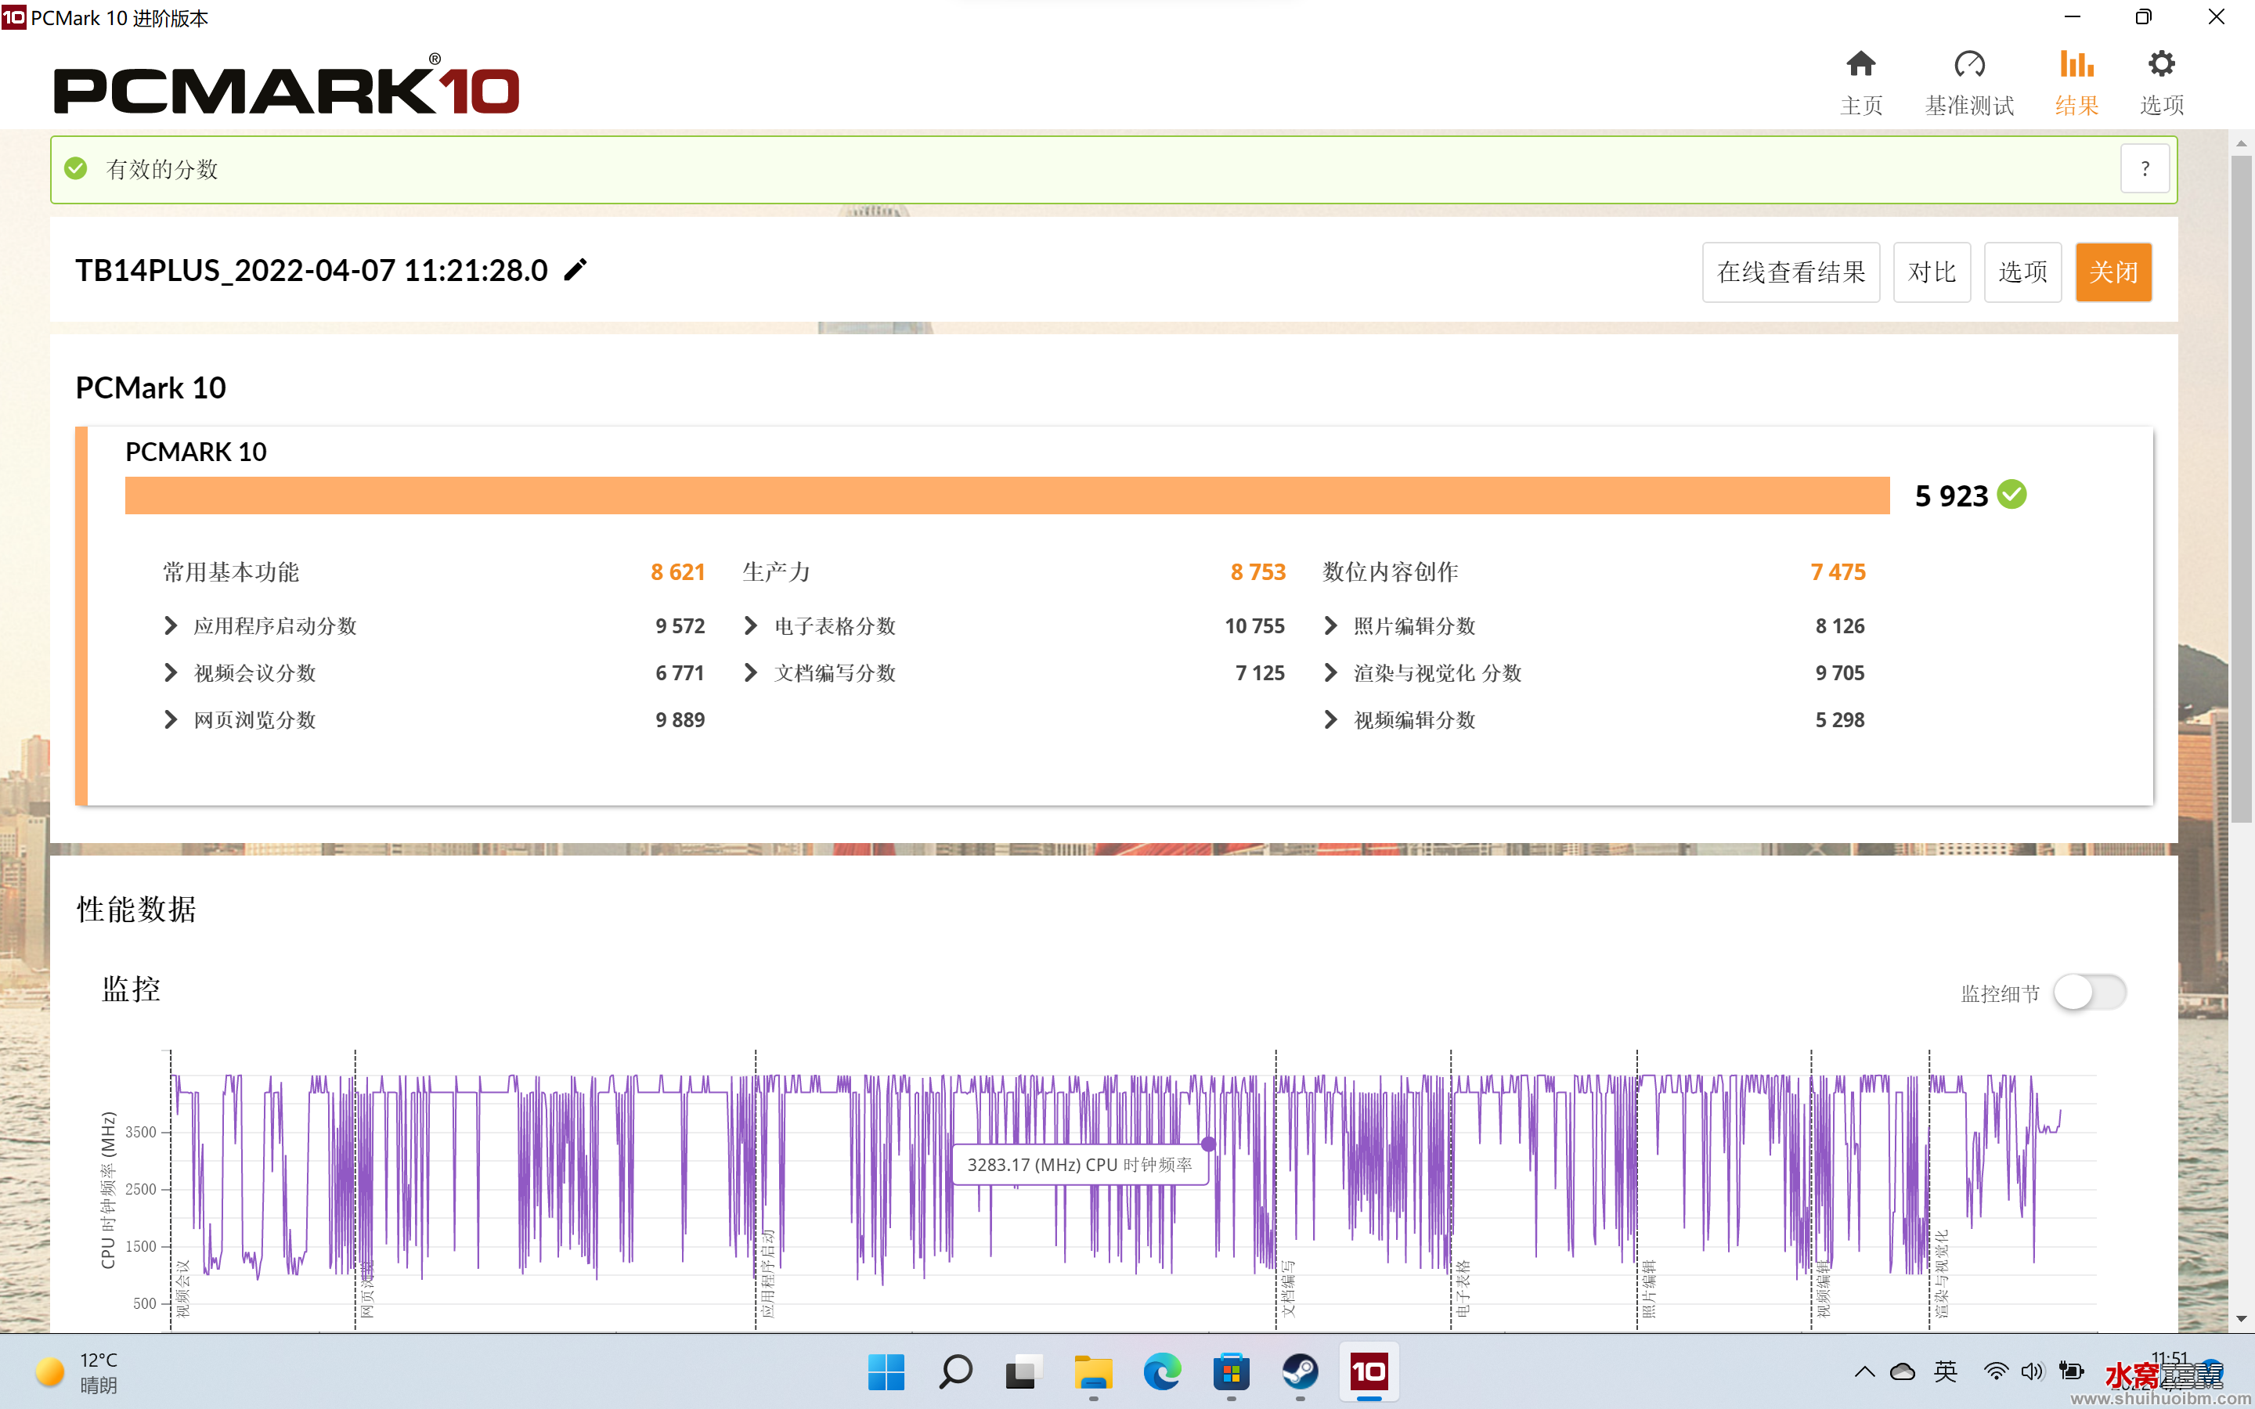Screen dimensions: 2255x1409
Task: Click the scrollbar up arrow
Action: point(2241,143)
